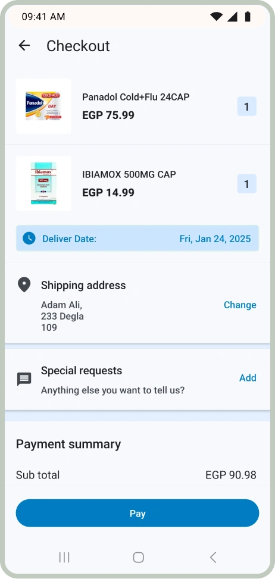
Task: Change quantity of IBIAMOX 500MG CAP
Action: [246, 184]
